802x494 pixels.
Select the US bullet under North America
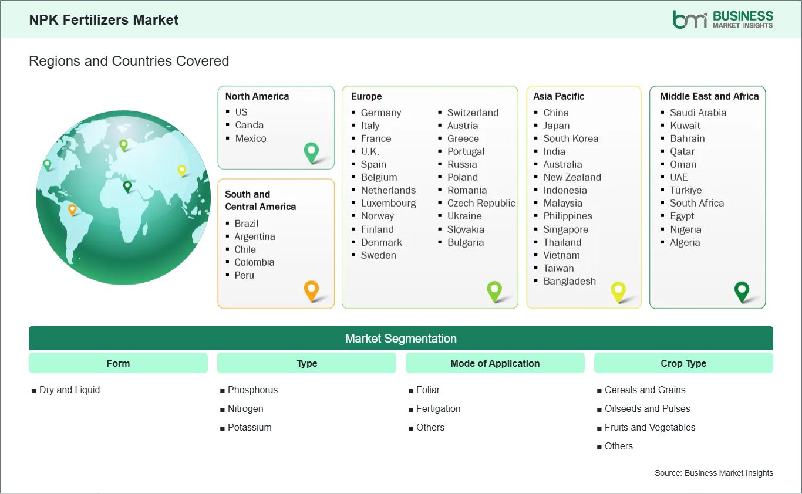[241, 111]
